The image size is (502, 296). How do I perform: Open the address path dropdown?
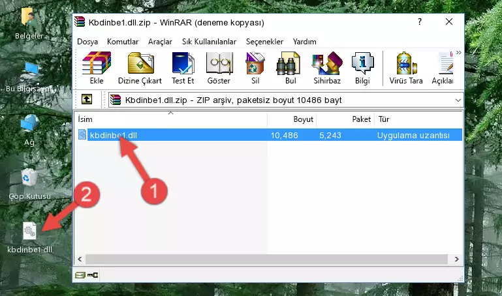coord(458,100)
